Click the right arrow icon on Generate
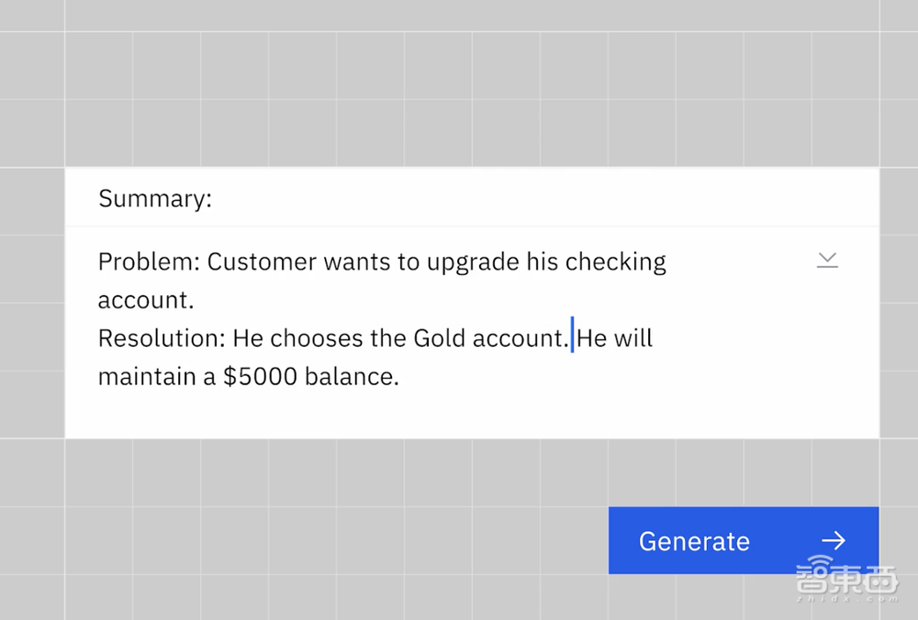 tap(834, 541)
